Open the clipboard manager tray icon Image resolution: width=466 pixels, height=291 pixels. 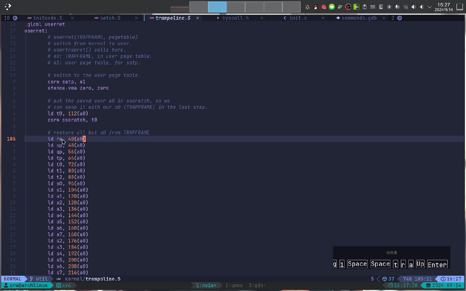tap(365, 7)
